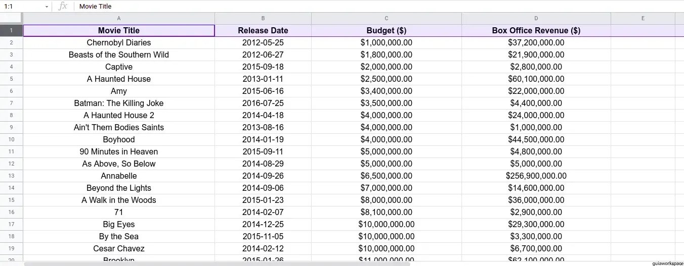Image resolution: width=684 pixels, height=266 pixels.
Task: Click revenue cell $44,500,000.00
Action: pos(536,139)
